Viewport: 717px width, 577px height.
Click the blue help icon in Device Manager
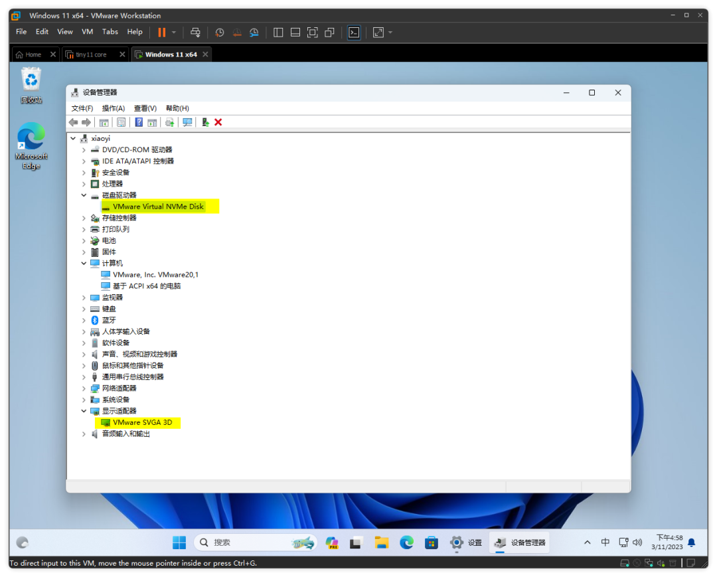[139, 122]
